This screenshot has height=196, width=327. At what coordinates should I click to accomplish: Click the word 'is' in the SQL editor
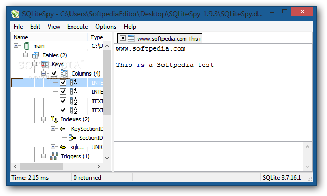coord(141,65)
